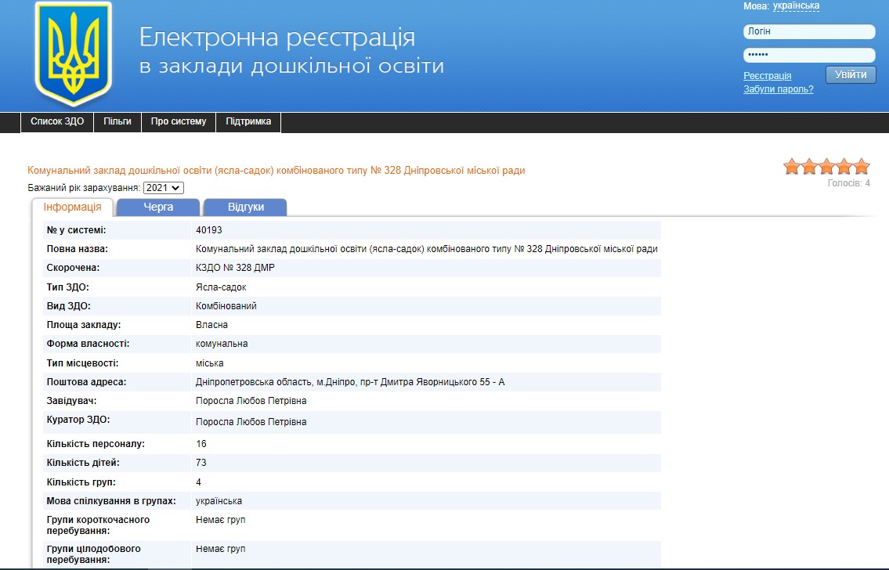The height and width of the screenshot is (570, 889).
Task: Select the children count value 73
Action: pyautogui.click(x=201, y=463)
